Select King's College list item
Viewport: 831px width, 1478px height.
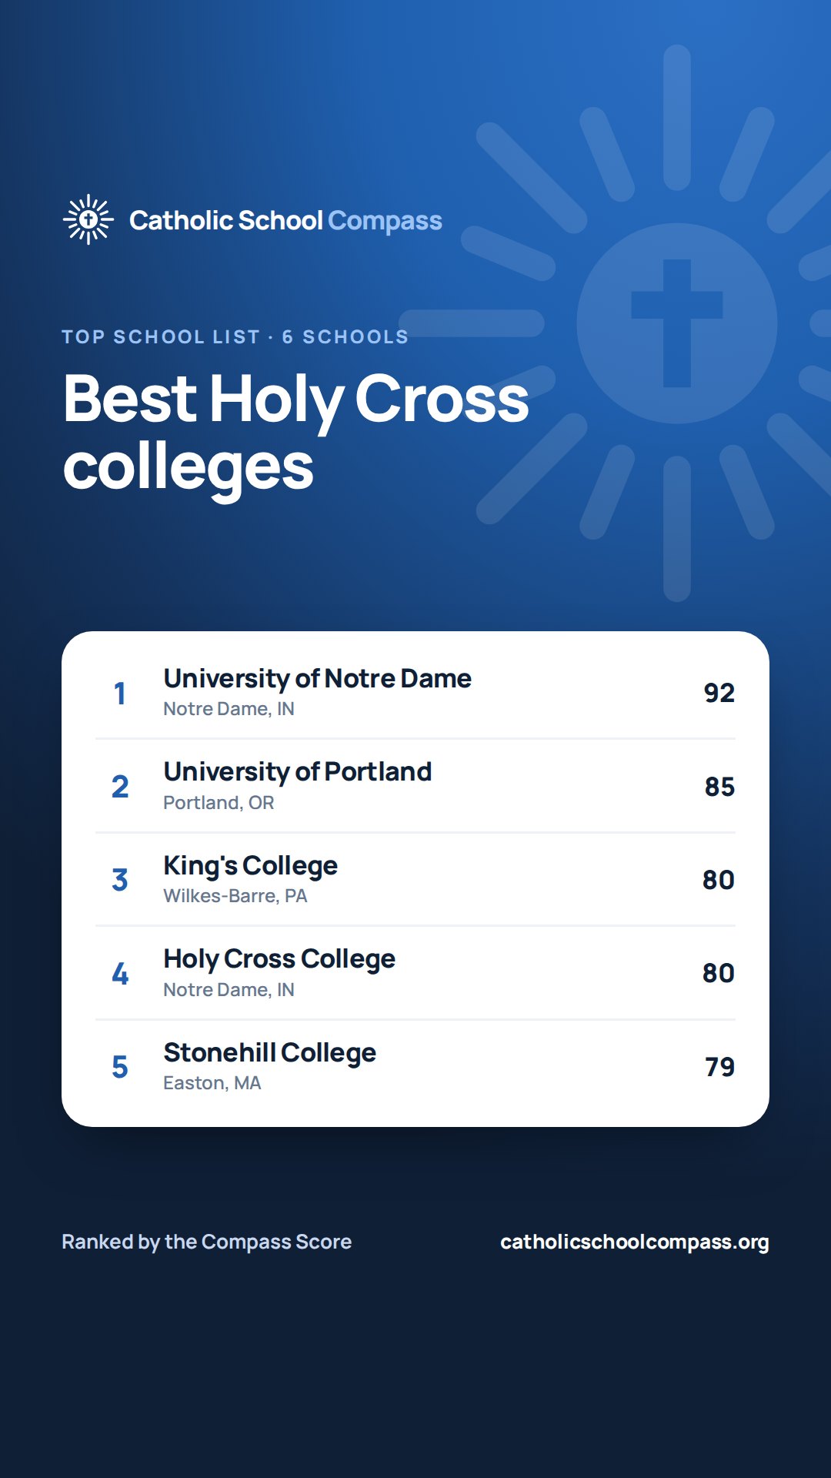pyautogui.click(x=415, y=879)
